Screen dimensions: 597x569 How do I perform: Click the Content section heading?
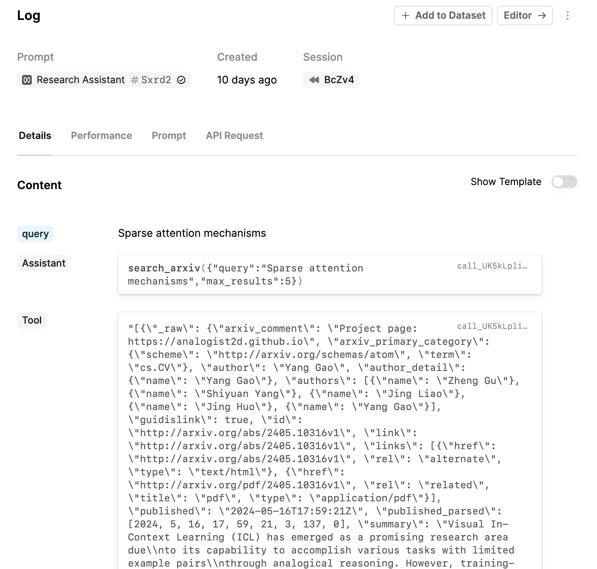40,185
